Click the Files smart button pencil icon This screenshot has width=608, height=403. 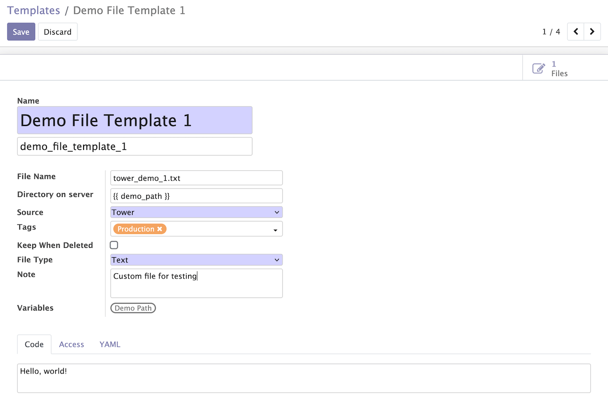(538, 68)
